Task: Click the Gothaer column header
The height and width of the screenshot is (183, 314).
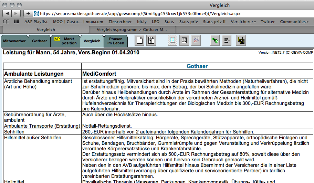Action: [197, 66]
